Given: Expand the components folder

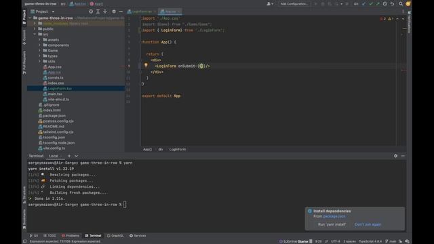Looking at the screenshot, I should click(x=39, y=45).
